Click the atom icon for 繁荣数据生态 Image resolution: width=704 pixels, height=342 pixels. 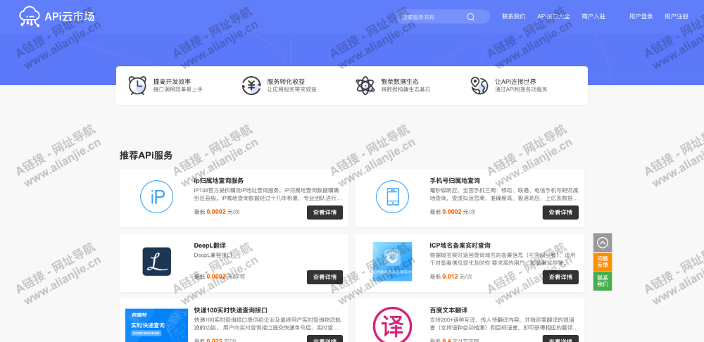365,85
